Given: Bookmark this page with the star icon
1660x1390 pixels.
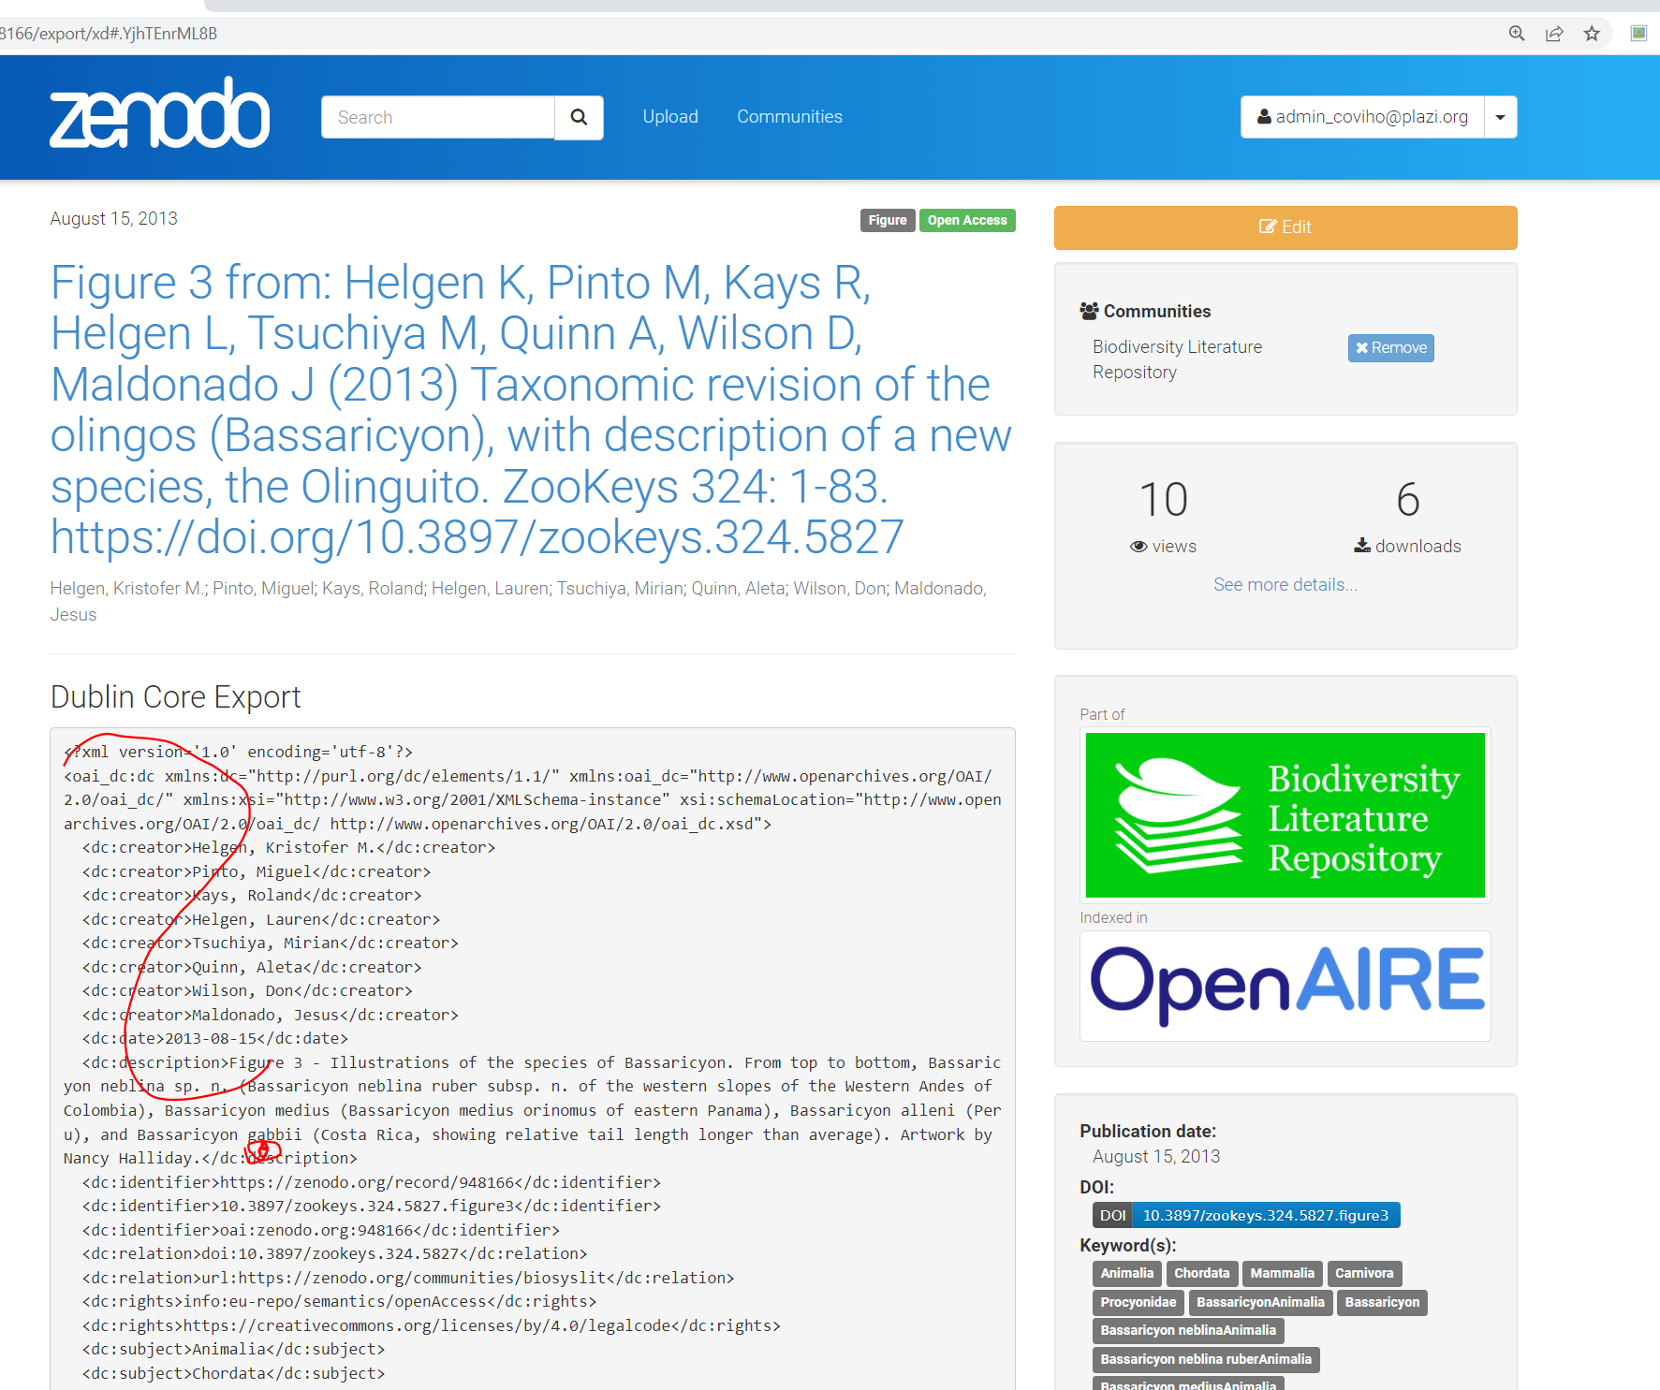Looking at the screenshot, I should 1592,34.
